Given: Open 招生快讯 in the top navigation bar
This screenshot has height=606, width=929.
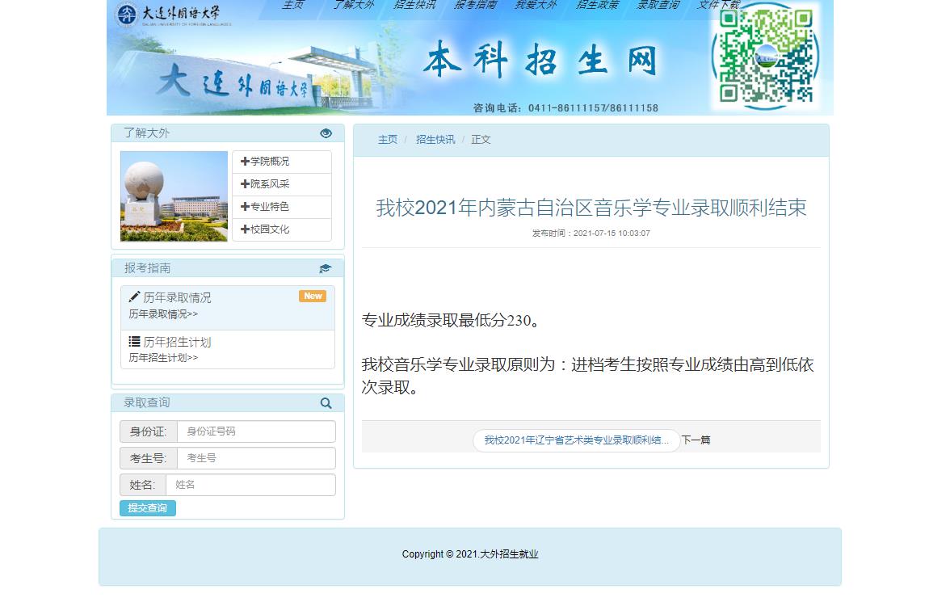Looking at the screenshot, I should [414, 6].
